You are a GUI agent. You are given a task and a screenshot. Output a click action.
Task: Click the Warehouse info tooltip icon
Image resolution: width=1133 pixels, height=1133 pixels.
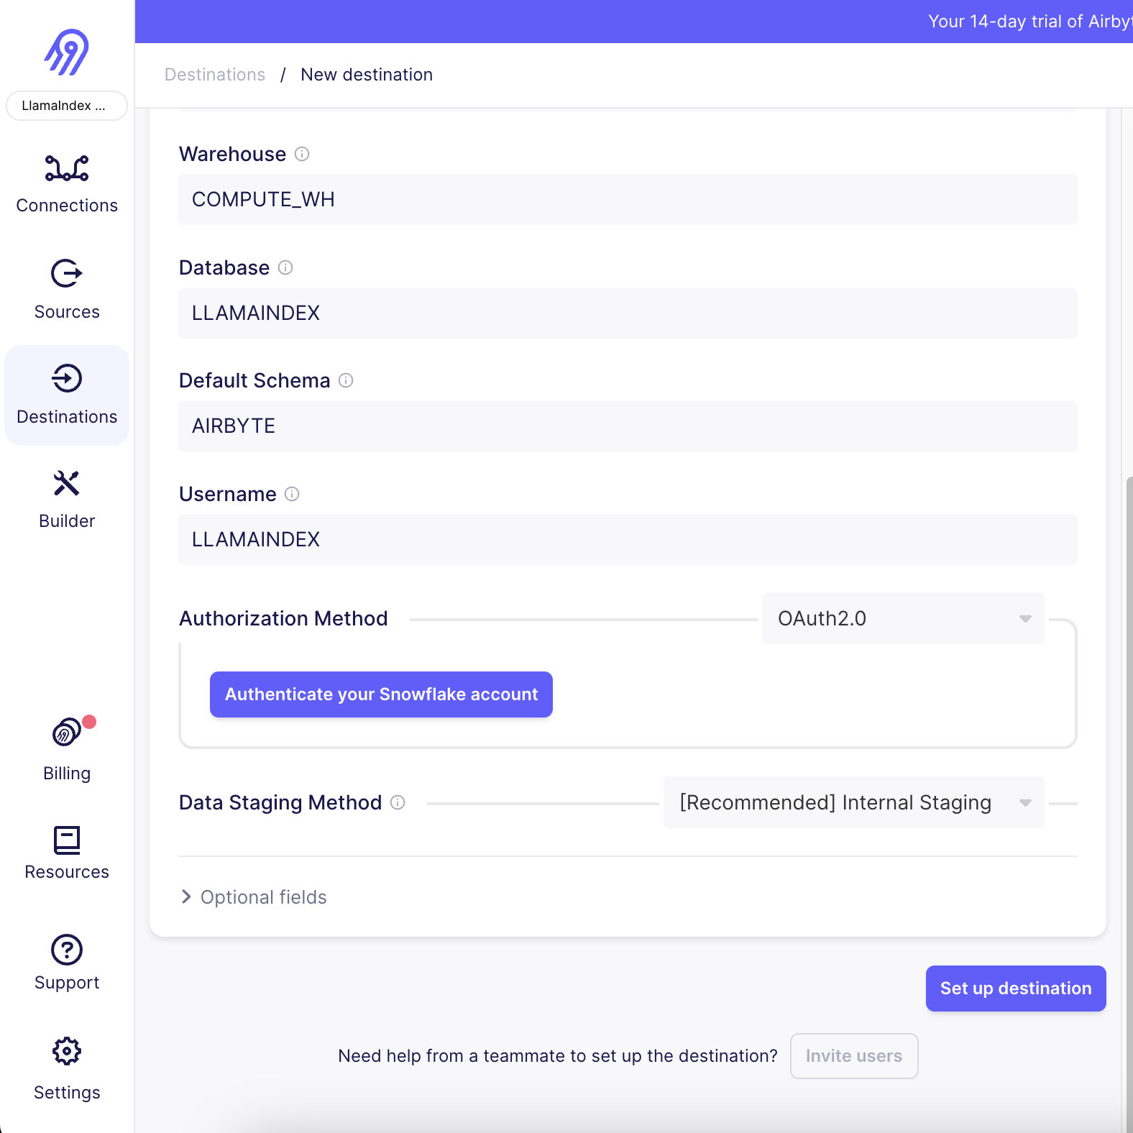pyautogui.click(x=303, y=154)
